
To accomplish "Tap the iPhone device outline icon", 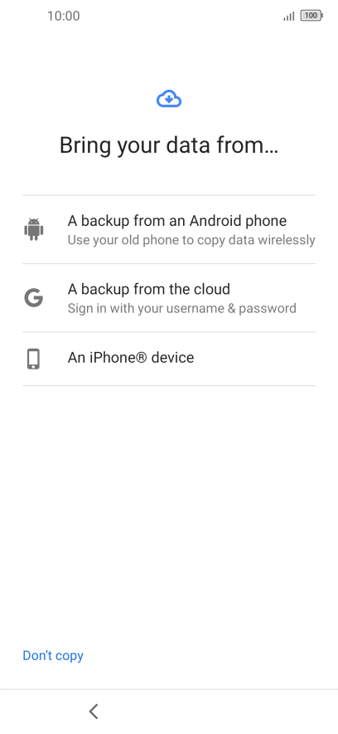I will [x=33, y=359].
